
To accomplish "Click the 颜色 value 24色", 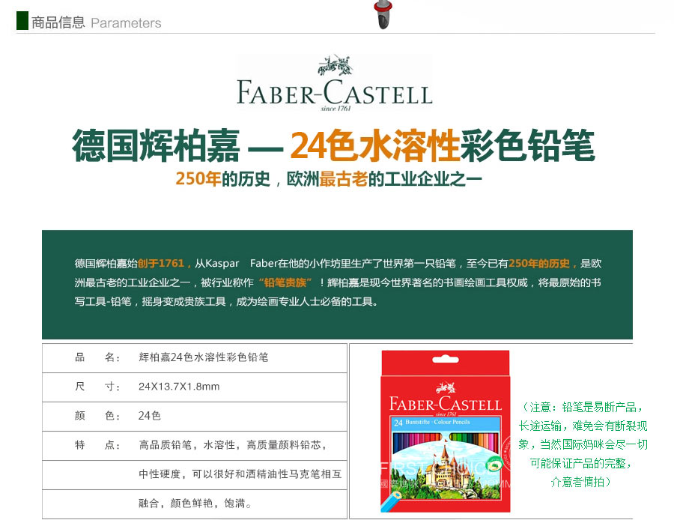I will point(149,416).
